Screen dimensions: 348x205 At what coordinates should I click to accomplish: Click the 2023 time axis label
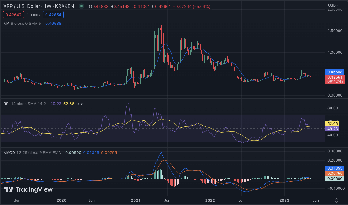(x=284, y=200)
